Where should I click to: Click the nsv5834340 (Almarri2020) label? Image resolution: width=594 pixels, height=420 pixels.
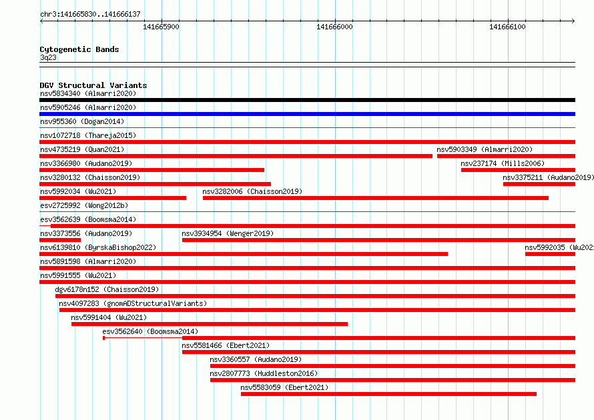coord(88,93)
